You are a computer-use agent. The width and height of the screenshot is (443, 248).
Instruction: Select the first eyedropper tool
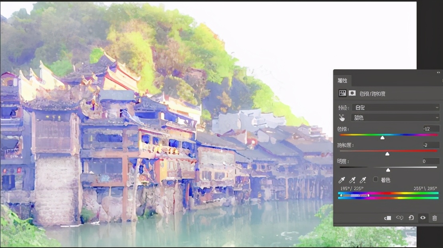pos(342,180)
